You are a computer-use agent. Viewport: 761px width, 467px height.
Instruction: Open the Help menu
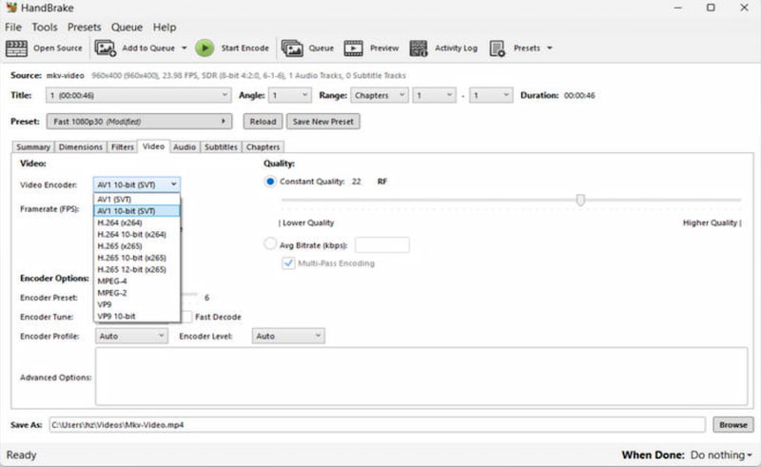165,28
